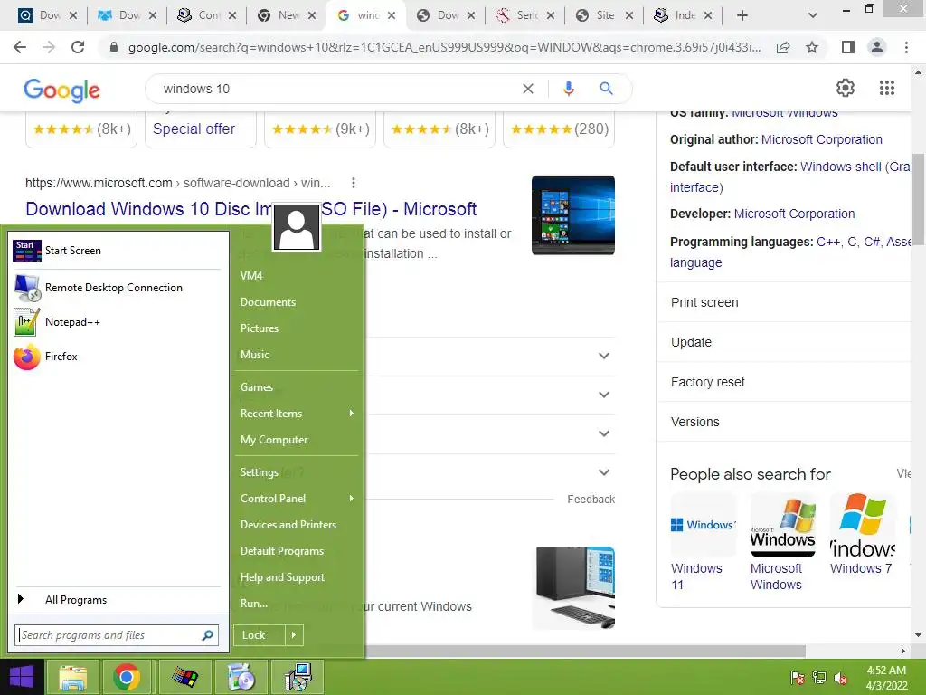Open the Google apps grid

886,88
